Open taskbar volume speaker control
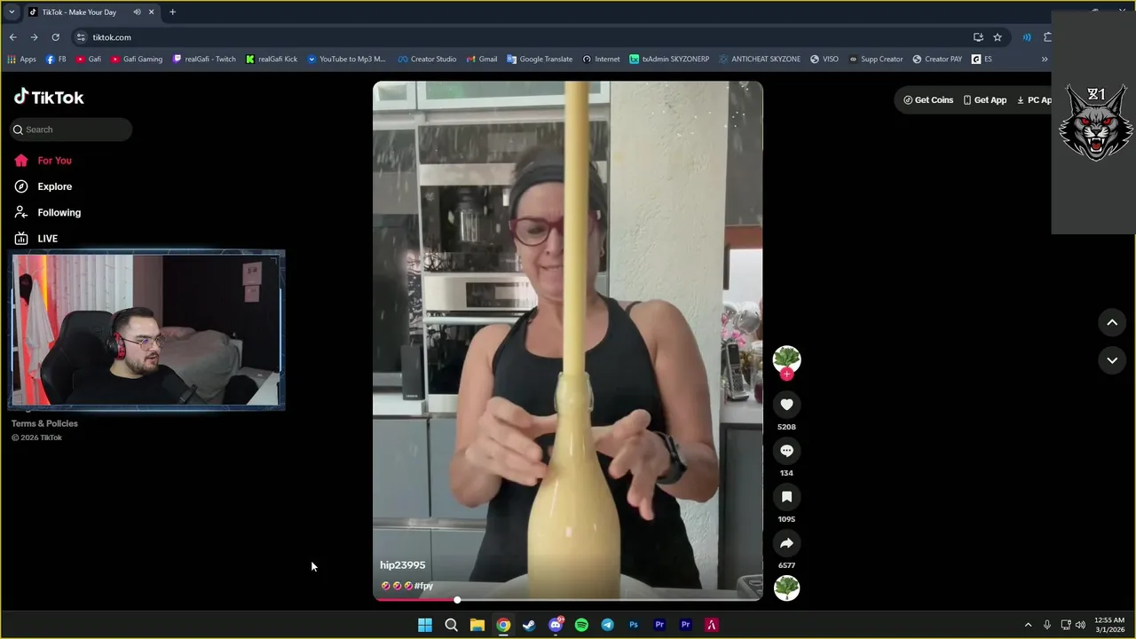 pos(1080,625)
